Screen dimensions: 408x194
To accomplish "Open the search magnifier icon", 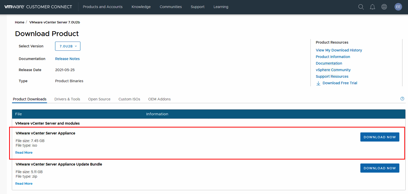I will coord(361,7).
